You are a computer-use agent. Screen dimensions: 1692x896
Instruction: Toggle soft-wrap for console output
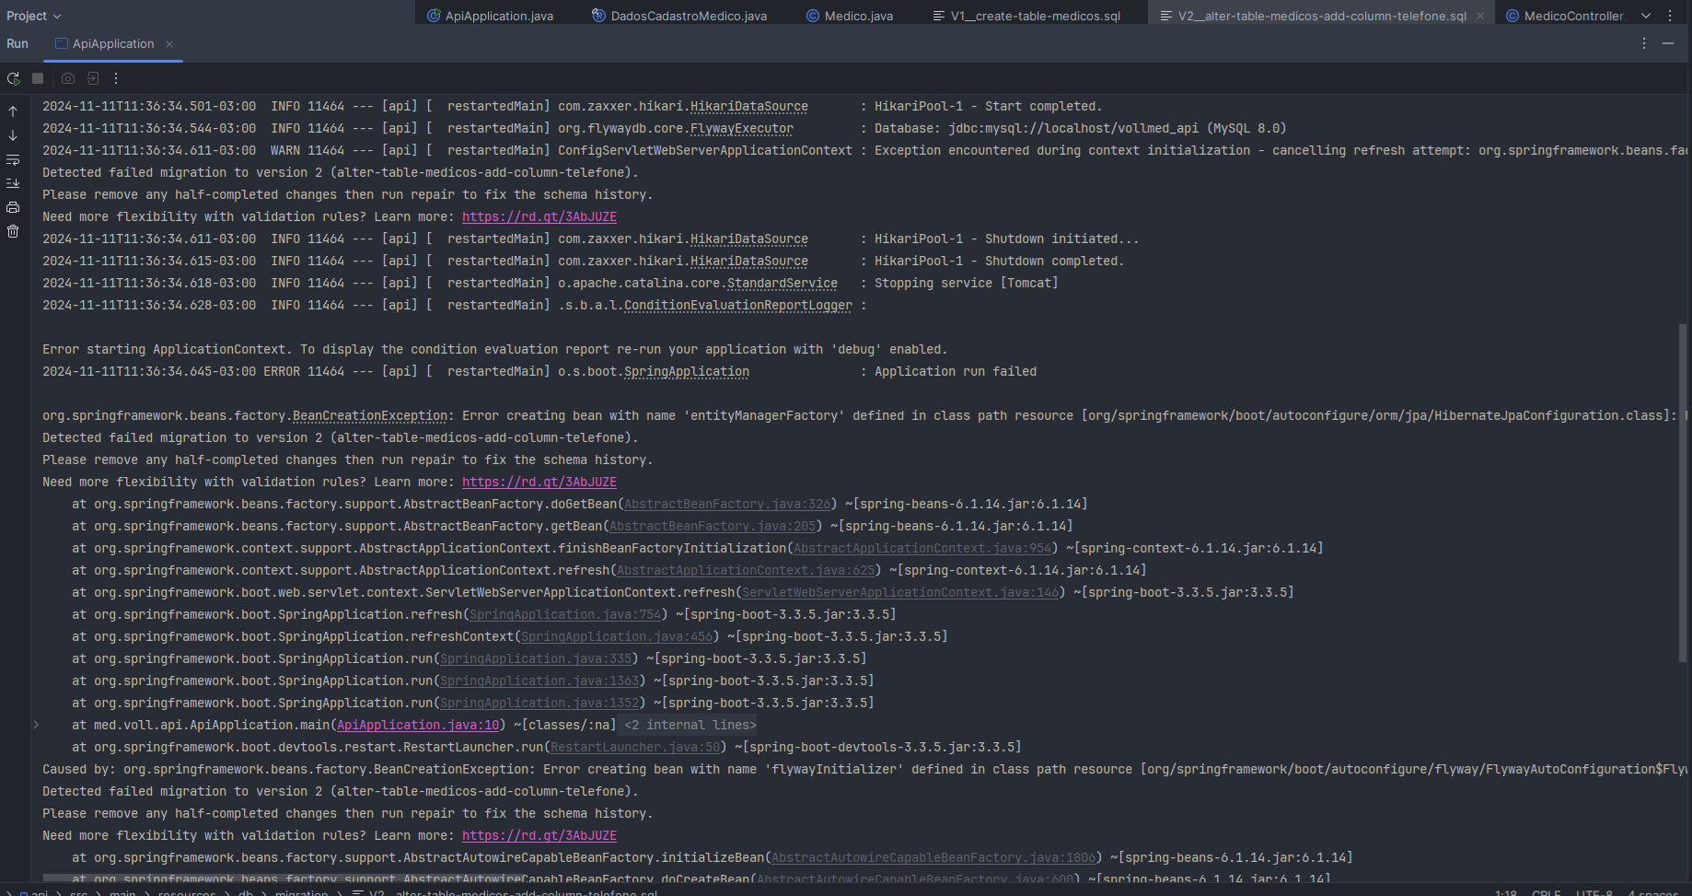(x=13, y=159)
